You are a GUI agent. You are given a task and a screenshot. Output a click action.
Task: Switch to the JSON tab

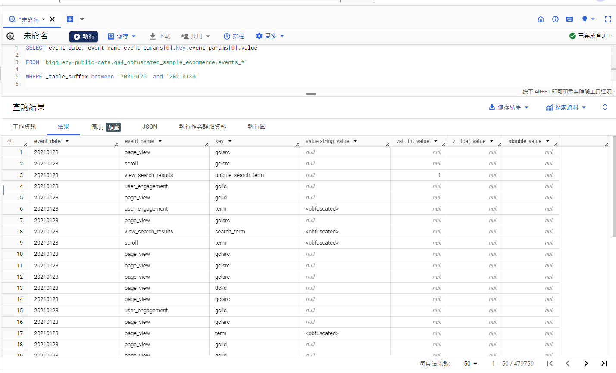click(x=150, y=127)
